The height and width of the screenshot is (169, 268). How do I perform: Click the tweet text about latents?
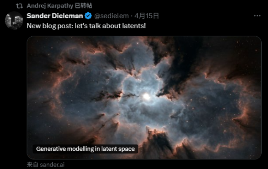[86, 26]
